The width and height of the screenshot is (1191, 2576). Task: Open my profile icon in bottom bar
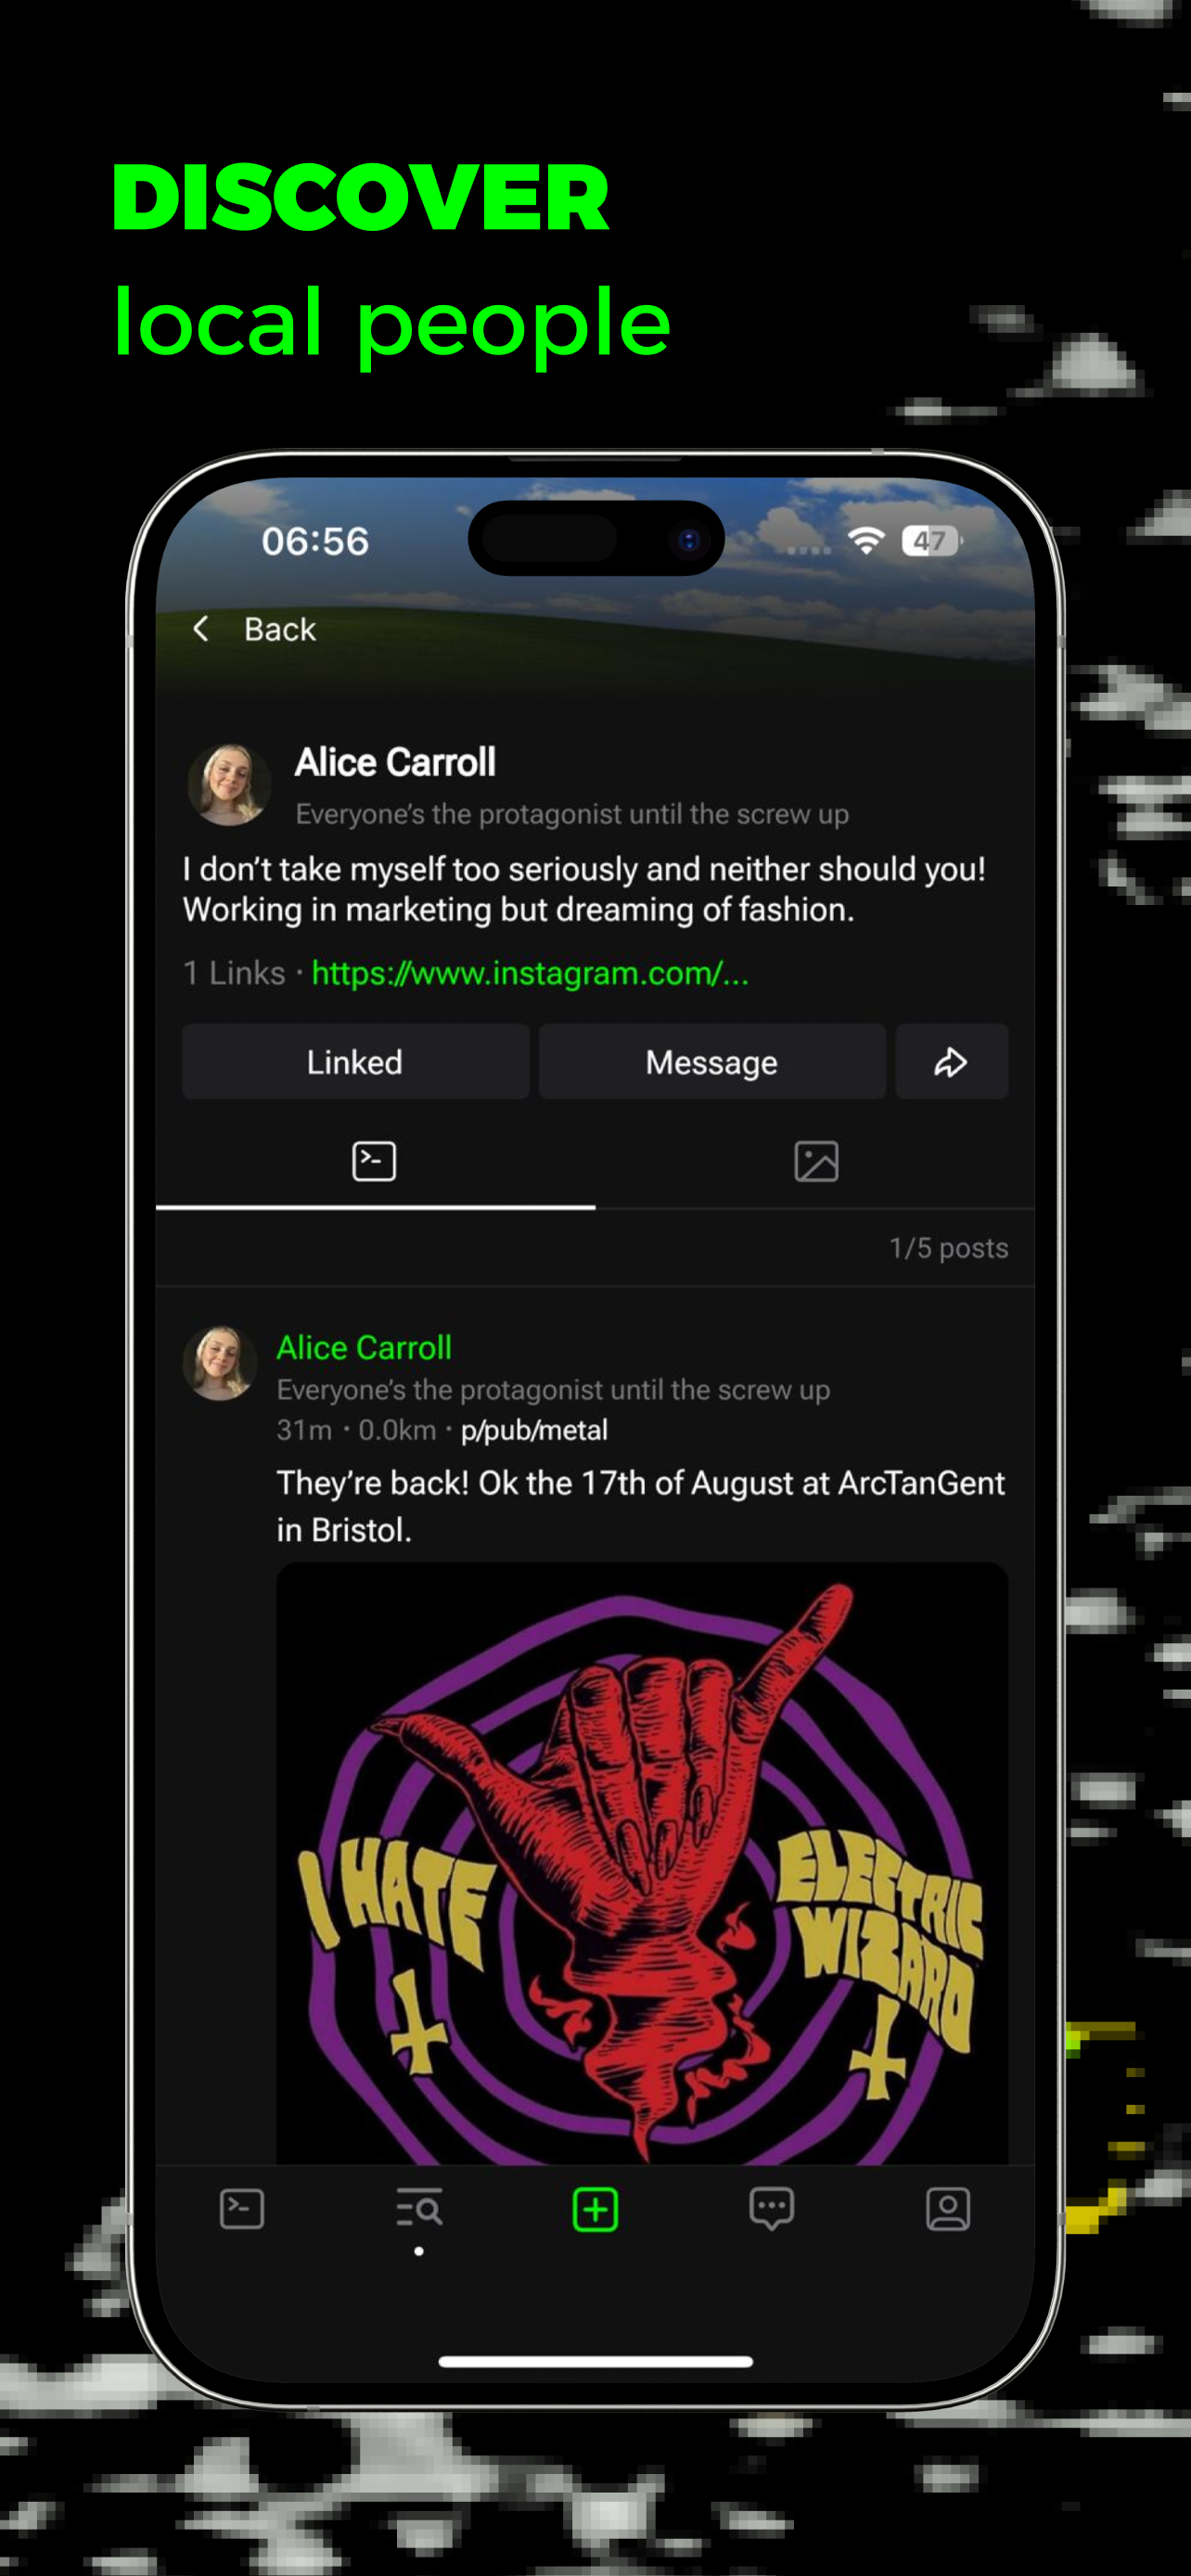click(948, 2209)
